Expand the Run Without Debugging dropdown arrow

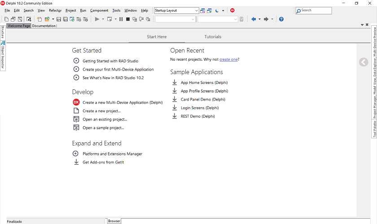(x=116, y=19)
